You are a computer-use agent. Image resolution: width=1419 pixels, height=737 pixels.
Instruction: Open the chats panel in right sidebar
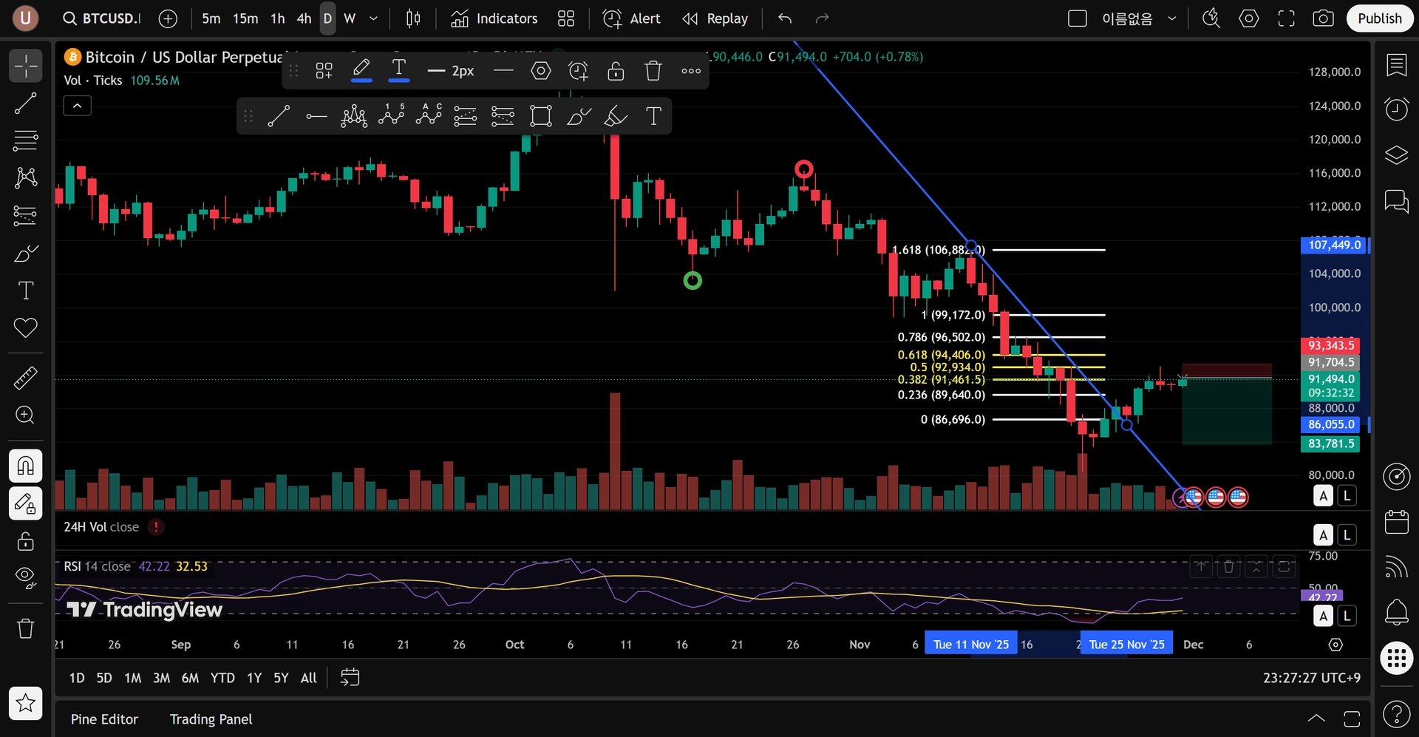[1396, 201]
